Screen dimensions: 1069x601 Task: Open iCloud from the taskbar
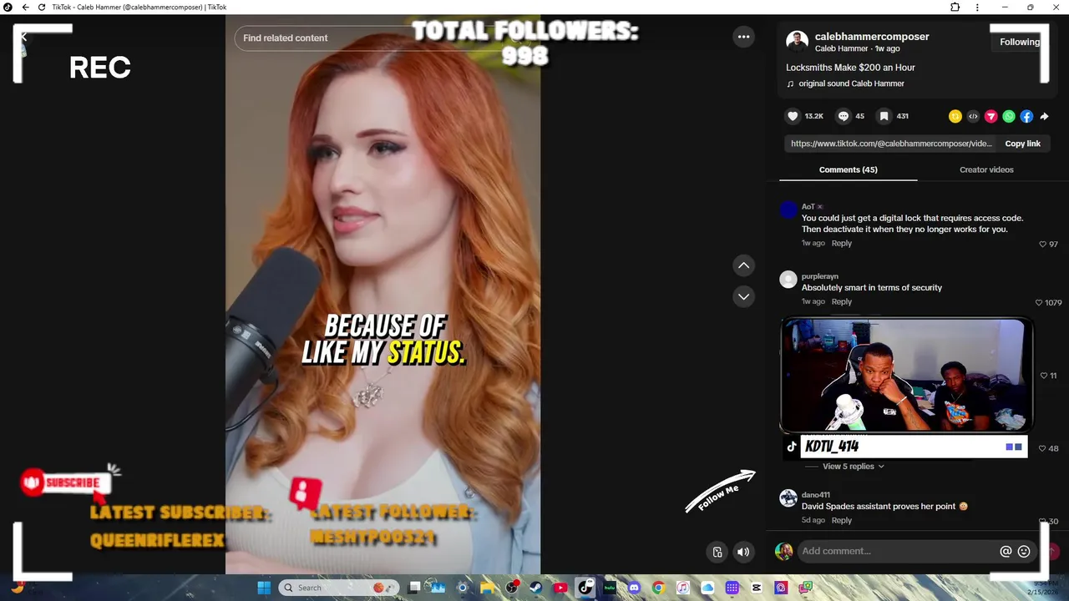pyautogui.click(x=707, y=588)
